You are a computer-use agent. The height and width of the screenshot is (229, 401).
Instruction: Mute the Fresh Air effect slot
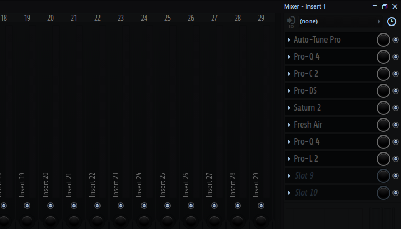coord(396,125)
